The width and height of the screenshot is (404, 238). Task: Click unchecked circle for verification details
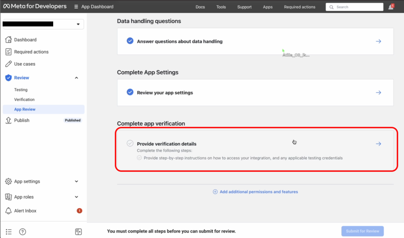(x=130, y=143)
